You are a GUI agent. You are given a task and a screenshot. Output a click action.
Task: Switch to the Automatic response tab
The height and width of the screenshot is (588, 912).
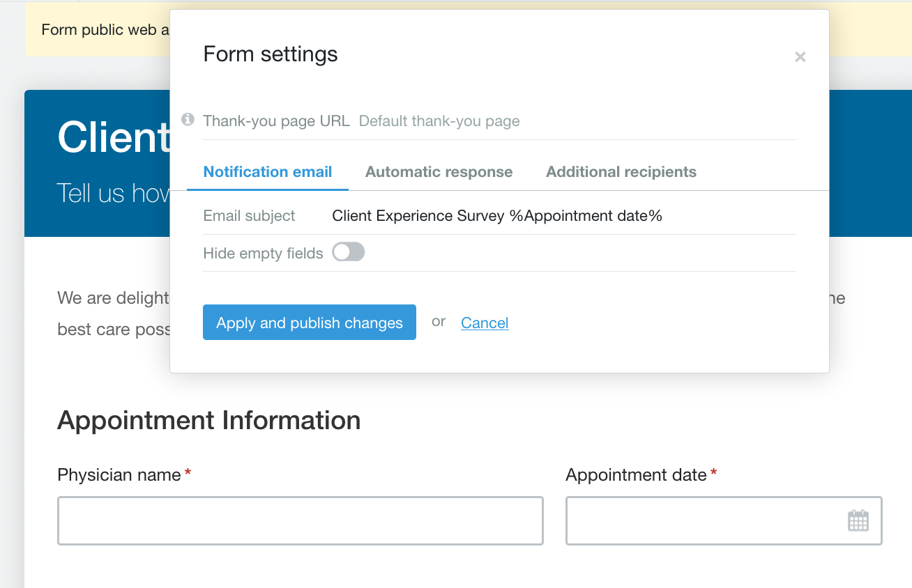pyautogui.click(x=439, y=171)
